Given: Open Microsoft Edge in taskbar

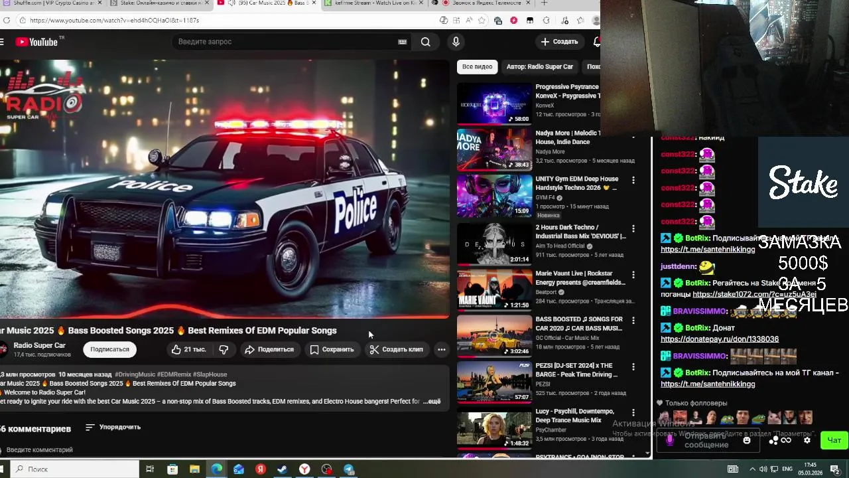Looking at the screenshot, I should tap(217, 469).
